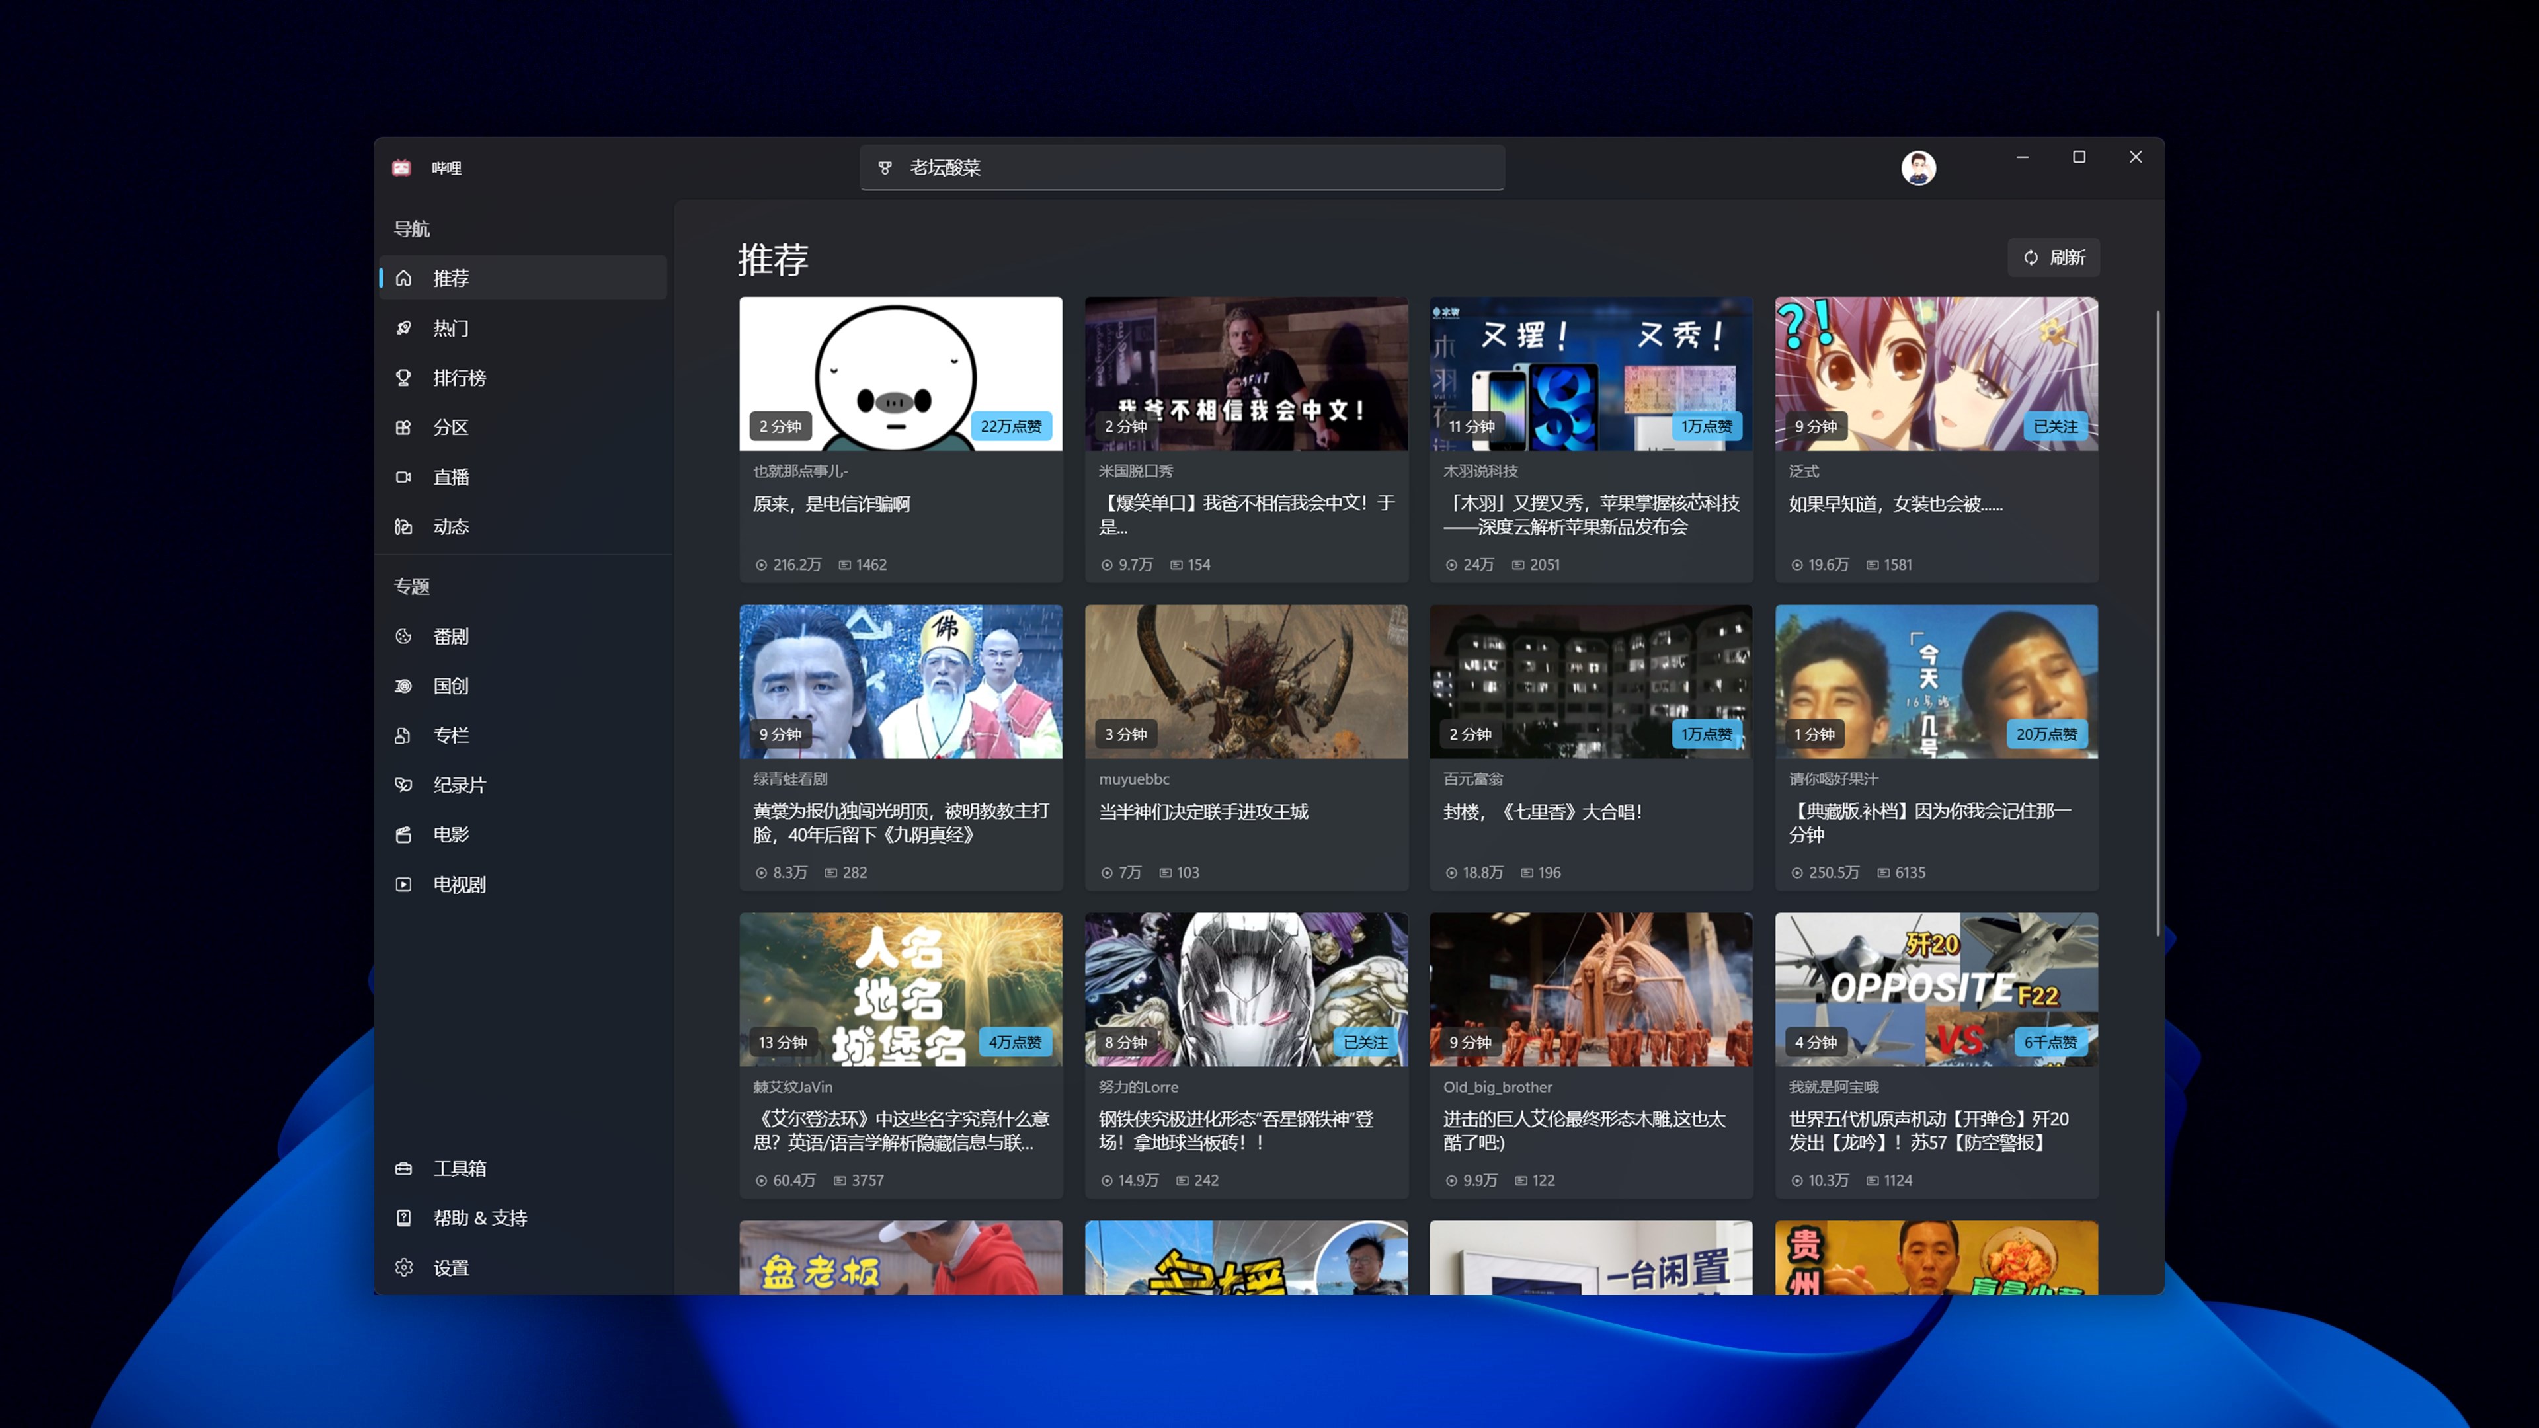Screen dimensions: 2539x1428
Task: Click the help icon beside 帮助 & 支持
Action: click(x=403, y=1218)
